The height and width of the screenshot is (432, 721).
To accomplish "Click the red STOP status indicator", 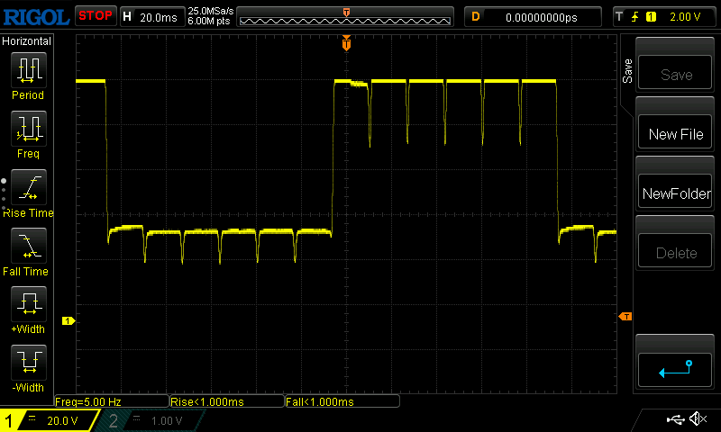I will pos(96,15).
